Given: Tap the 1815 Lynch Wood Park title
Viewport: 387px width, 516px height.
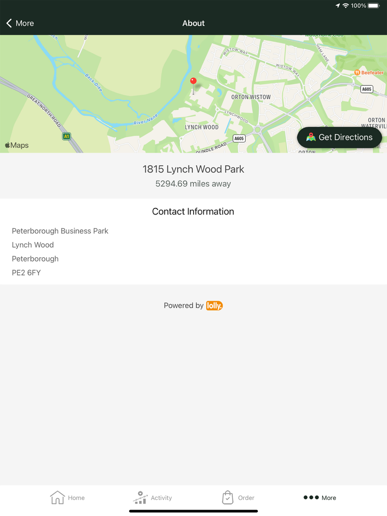Looking at the screenshot, I should (193, 169).
